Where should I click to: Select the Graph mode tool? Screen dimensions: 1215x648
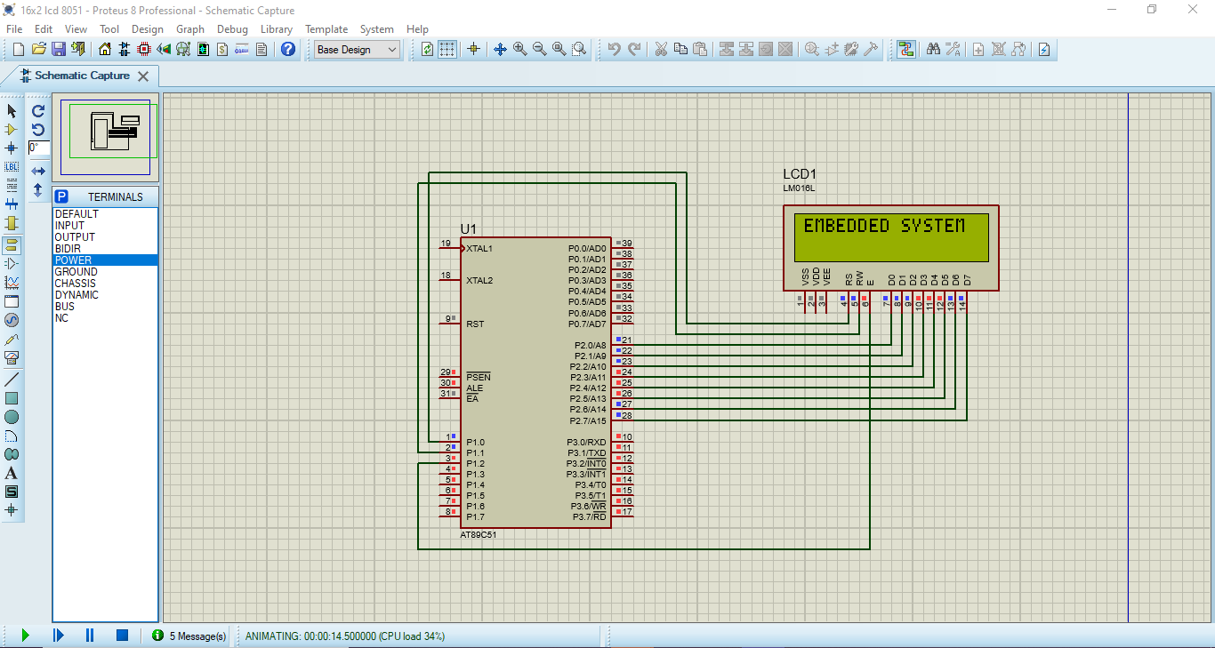pos(12,282)
